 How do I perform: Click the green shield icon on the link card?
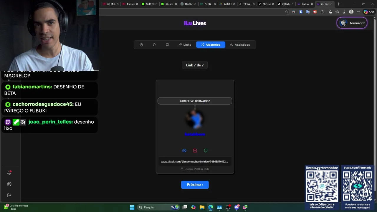point(206,150)
